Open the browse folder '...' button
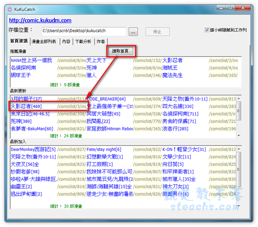 [133, 32]
